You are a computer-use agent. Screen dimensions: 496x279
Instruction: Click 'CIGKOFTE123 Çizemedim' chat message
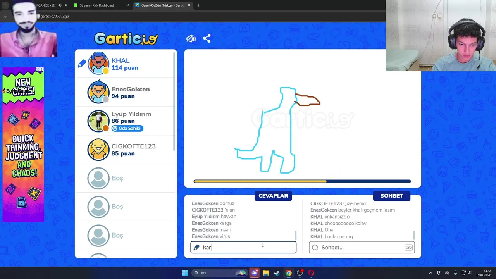click(339, 203)
